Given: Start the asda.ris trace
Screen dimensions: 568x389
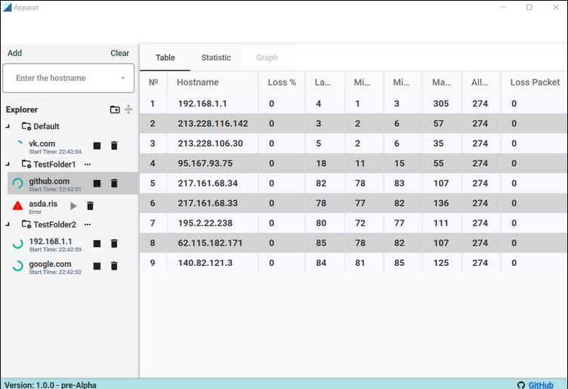Looking at the screenshot, I should pyautogui.click(x=73, y=206).
